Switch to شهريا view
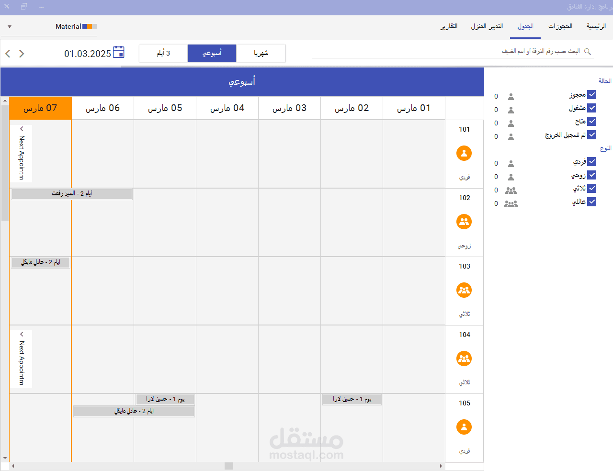Image resolution: width=613 pixels, height=471 pixels. click(261, 53)
